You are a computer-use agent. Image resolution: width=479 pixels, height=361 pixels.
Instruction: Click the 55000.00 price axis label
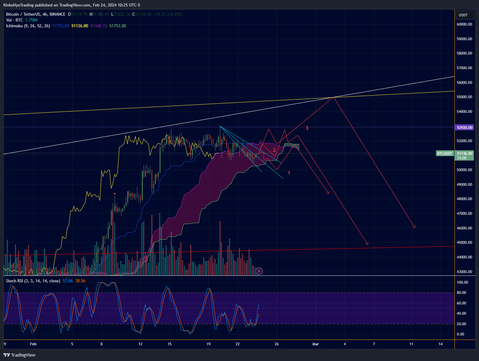click(x=464, y=97)
